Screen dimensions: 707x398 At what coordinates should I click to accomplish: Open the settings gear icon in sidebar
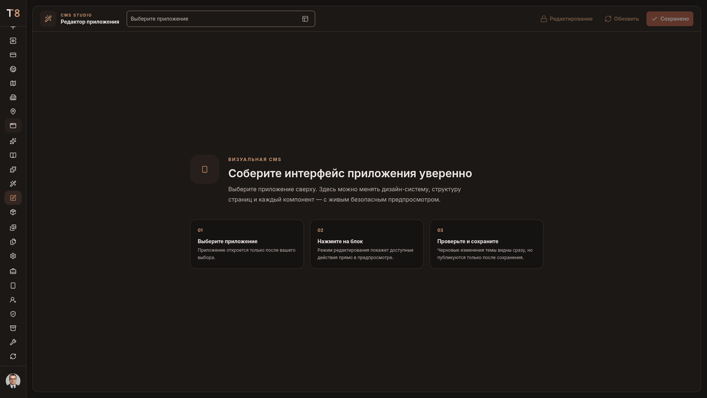[13, 256]
